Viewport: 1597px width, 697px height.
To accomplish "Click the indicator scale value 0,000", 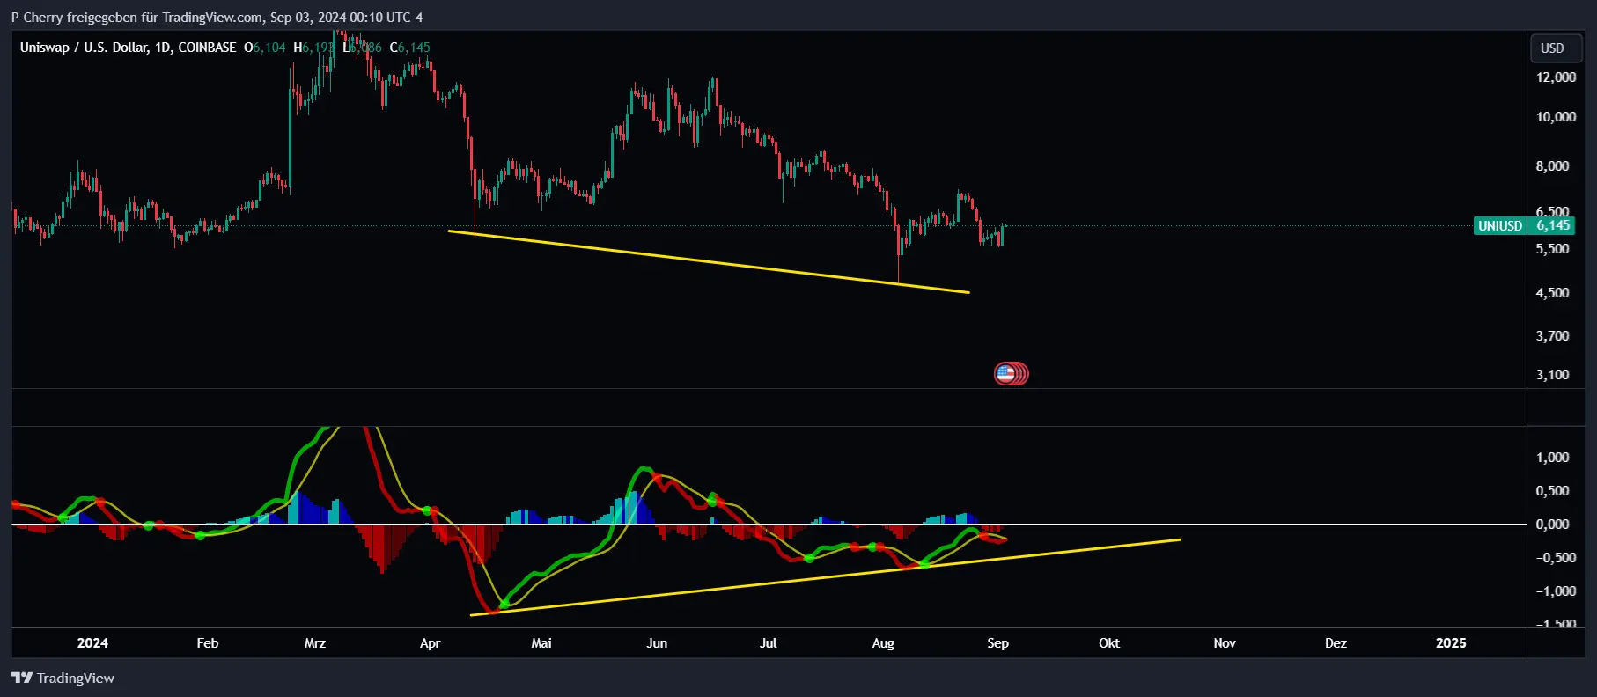I will [1552, 525].
